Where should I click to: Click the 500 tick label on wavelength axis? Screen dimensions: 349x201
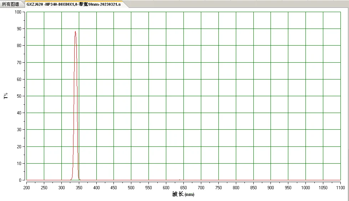131,188
